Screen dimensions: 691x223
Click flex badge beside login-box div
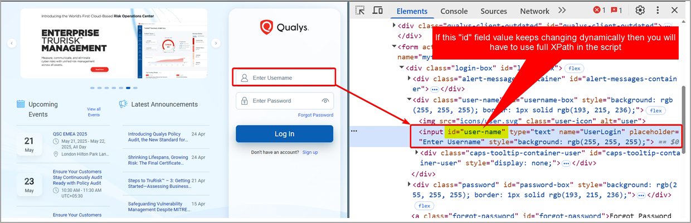574,68
